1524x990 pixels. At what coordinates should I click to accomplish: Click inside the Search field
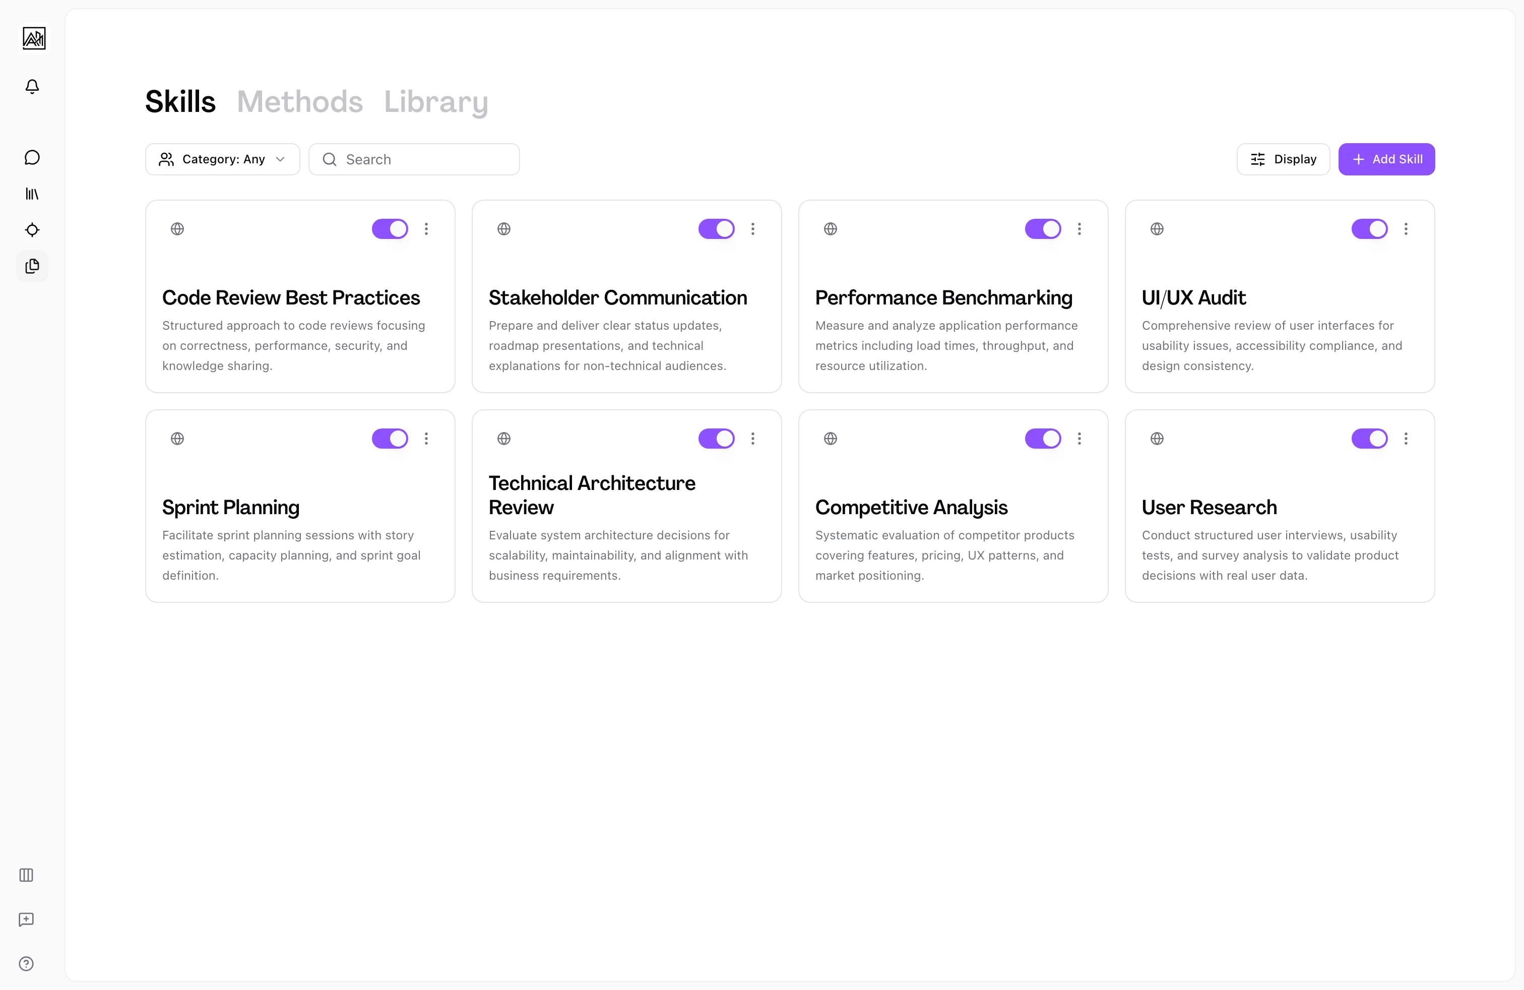[x=414, y=159]
